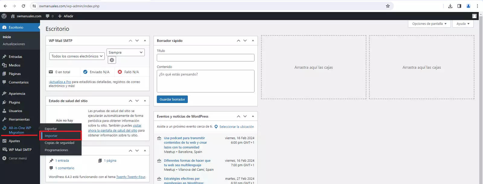This screenshot has height=184, width=483.
Task: Open the Chrome three-dot menu
Action: [477, 6]
